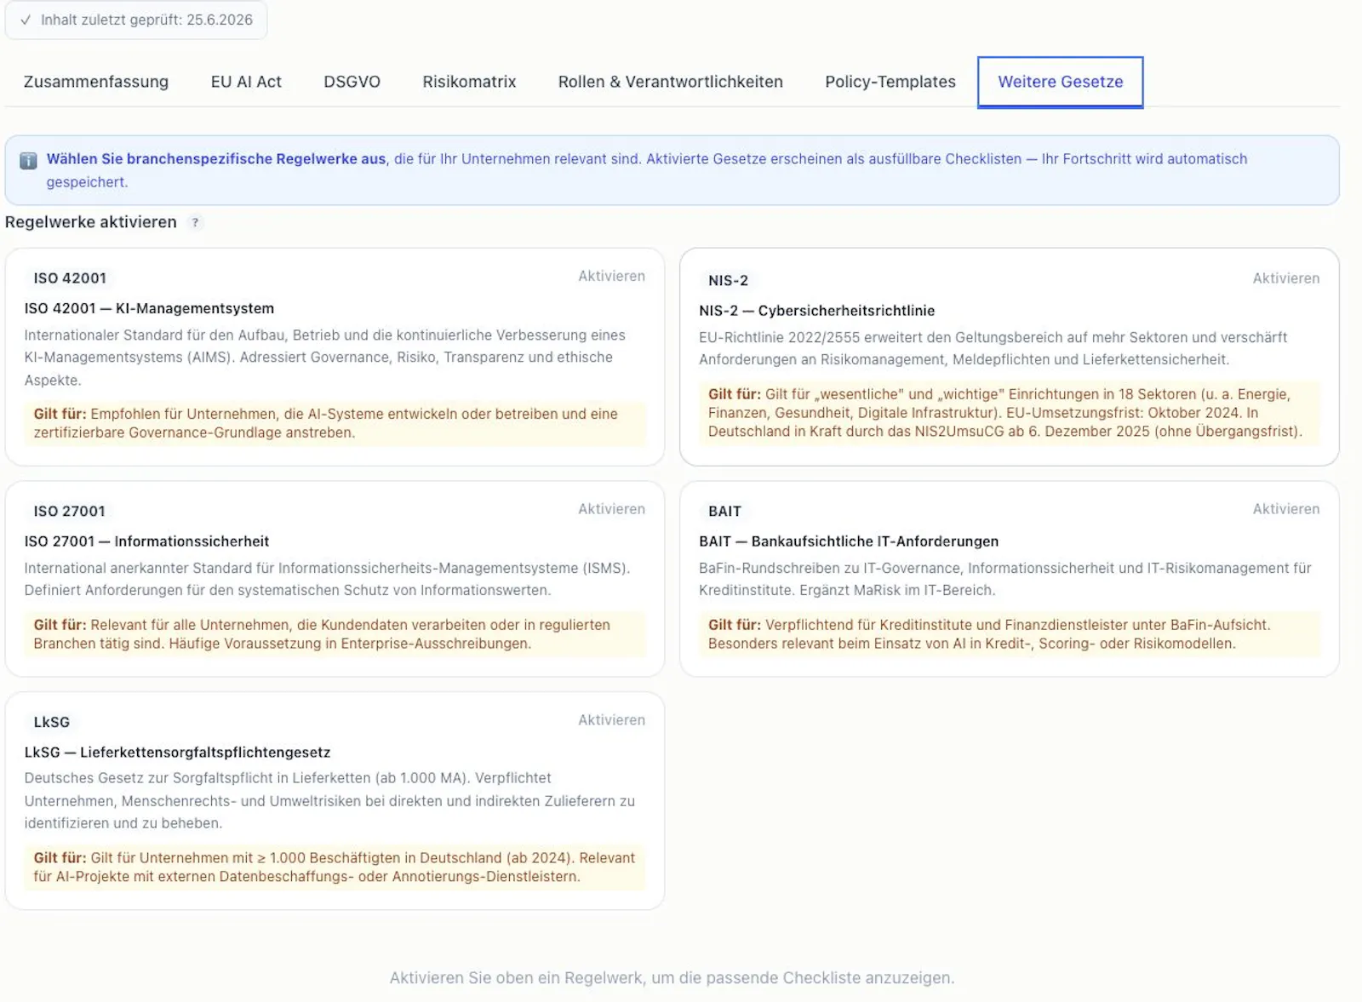
Task: Click the ISO 42001 — KI-Managementsystem title
Action: point(149,309)
